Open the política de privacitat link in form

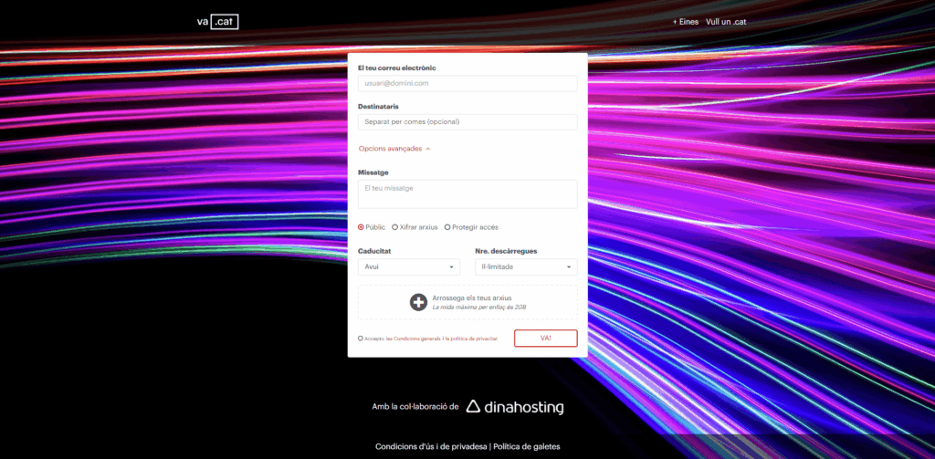473,339
